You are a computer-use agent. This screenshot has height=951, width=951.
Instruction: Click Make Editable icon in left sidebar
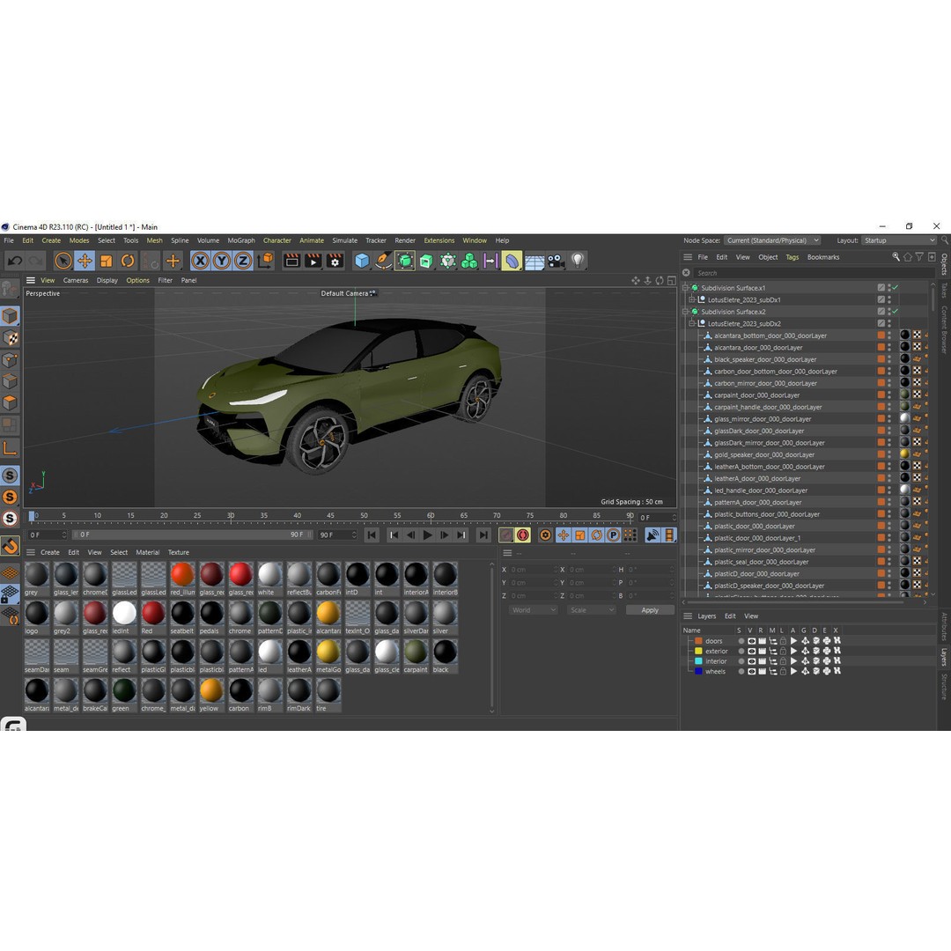point(10,288)
